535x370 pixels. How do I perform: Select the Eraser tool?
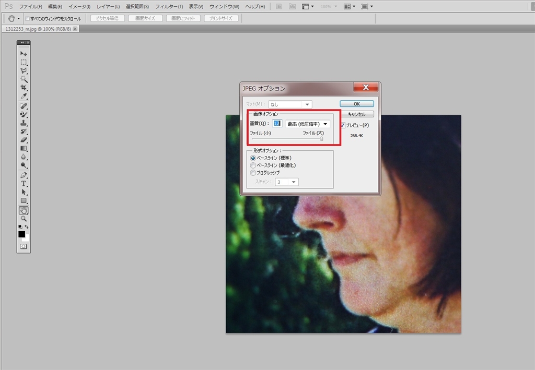tap(24, 139)
